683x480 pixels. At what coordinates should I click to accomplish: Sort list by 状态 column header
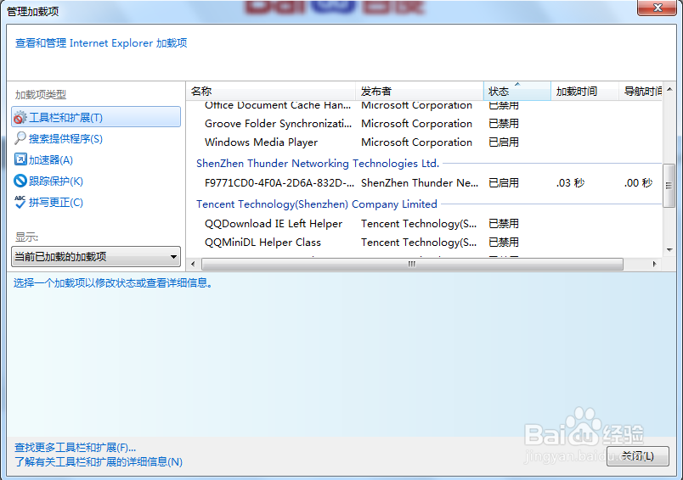coord(517,92)
